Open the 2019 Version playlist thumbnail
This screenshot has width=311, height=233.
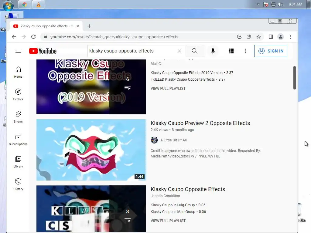coord(91,87)
